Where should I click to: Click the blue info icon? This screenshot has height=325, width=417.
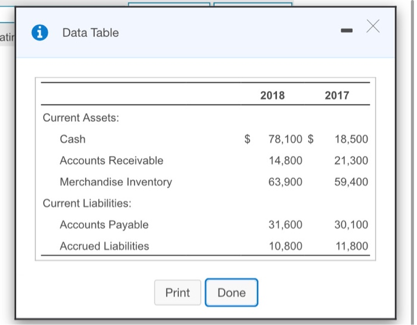(40, 32)
